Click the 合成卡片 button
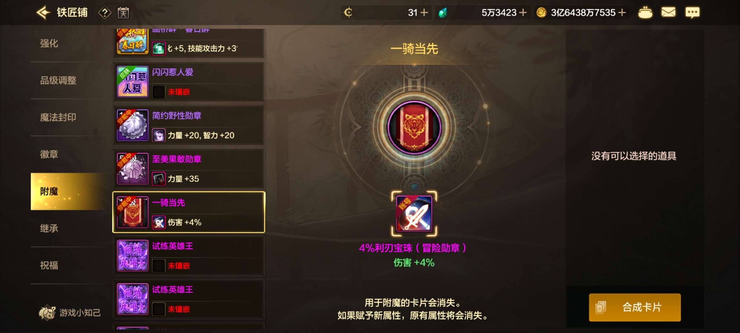Screen dimensions: 740x333 pos(635,307)
